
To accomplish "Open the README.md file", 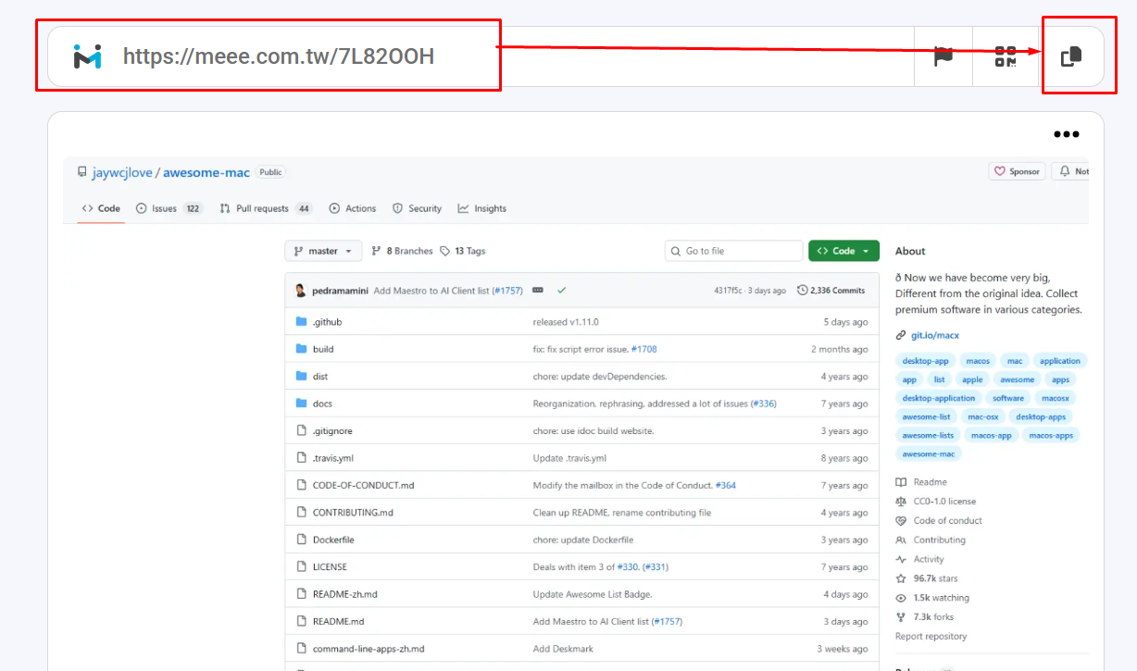I will [x=338, y=621].
